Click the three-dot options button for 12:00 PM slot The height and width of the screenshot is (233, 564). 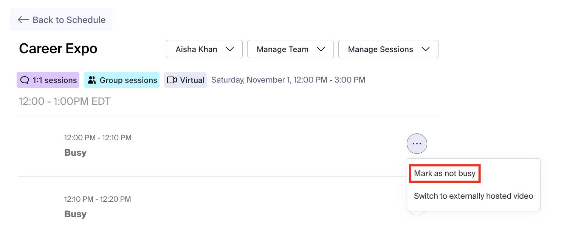pos(417,144)
